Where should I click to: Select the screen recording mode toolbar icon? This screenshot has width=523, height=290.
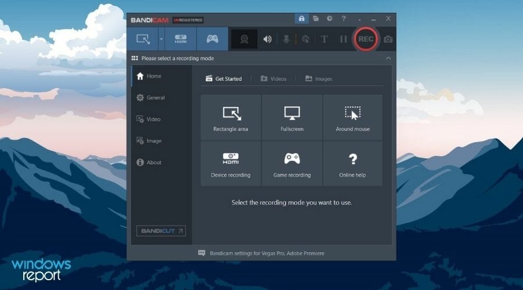[143, 39]
